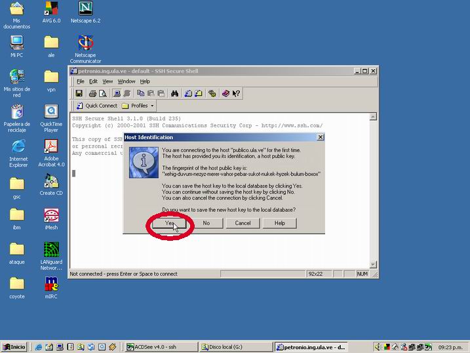Select the Mi PC desktop icon
470x353 pixels.
(17, 47)
